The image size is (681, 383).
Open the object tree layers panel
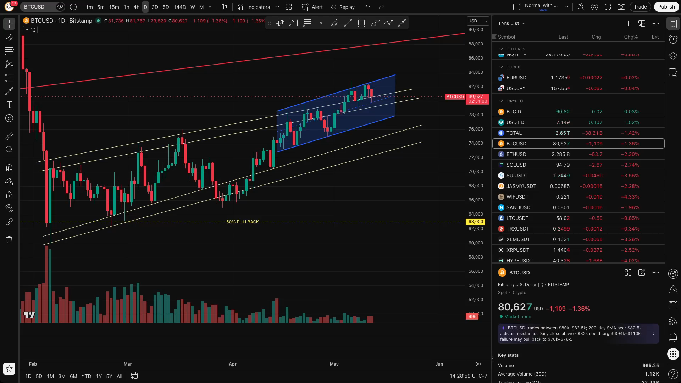click(x=673, y=56)
